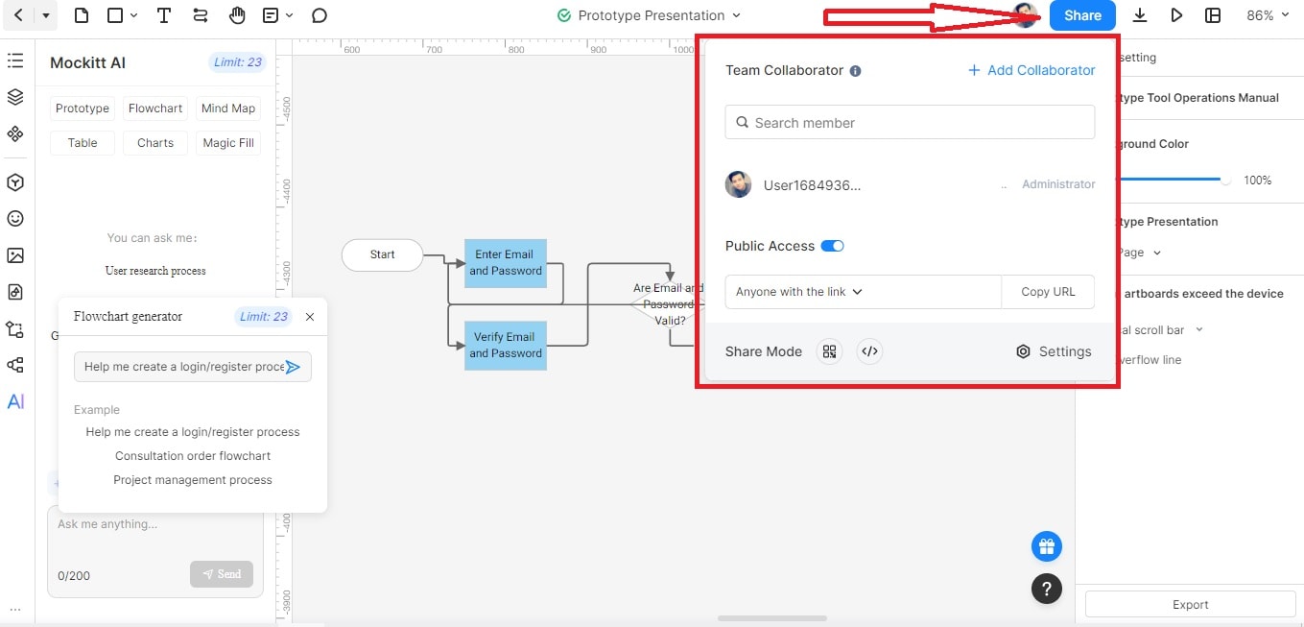Screen dimensions: 1304x627
Task: Select the Hand pan tool
Action: tap(237, 15)
